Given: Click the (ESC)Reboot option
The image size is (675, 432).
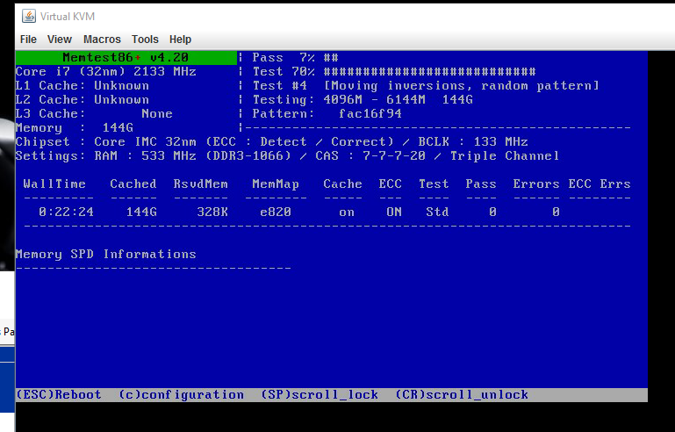Looking at the screenshot, I should pos(59,394).
